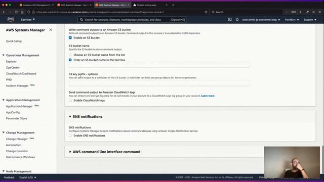The width and height of the screenshot is (324, 182).
Task: Open the Services dropdown menu
Action: coord(28,20)
